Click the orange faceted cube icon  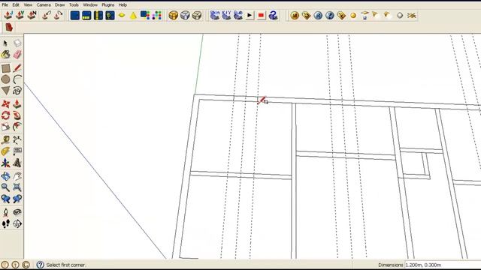click(174, 15)
